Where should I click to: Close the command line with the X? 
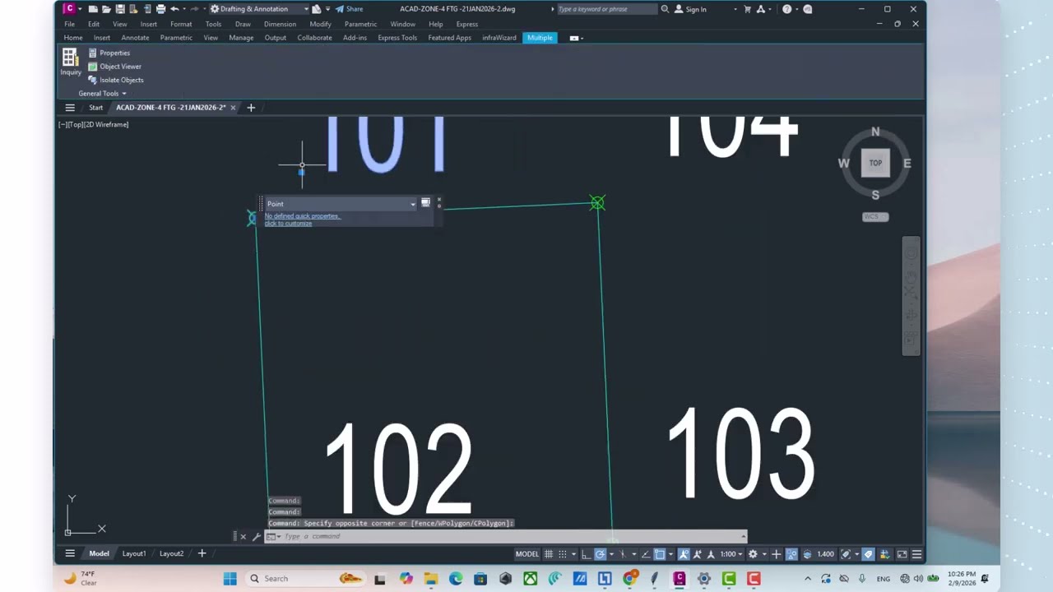coord(243,537)
